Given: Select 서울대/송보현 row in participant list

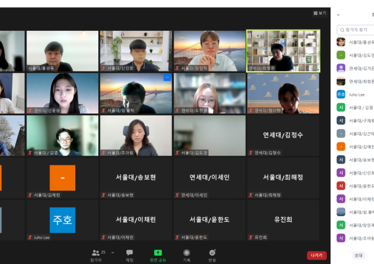Looking at the screenshot, I should click(x=355, y=160).
